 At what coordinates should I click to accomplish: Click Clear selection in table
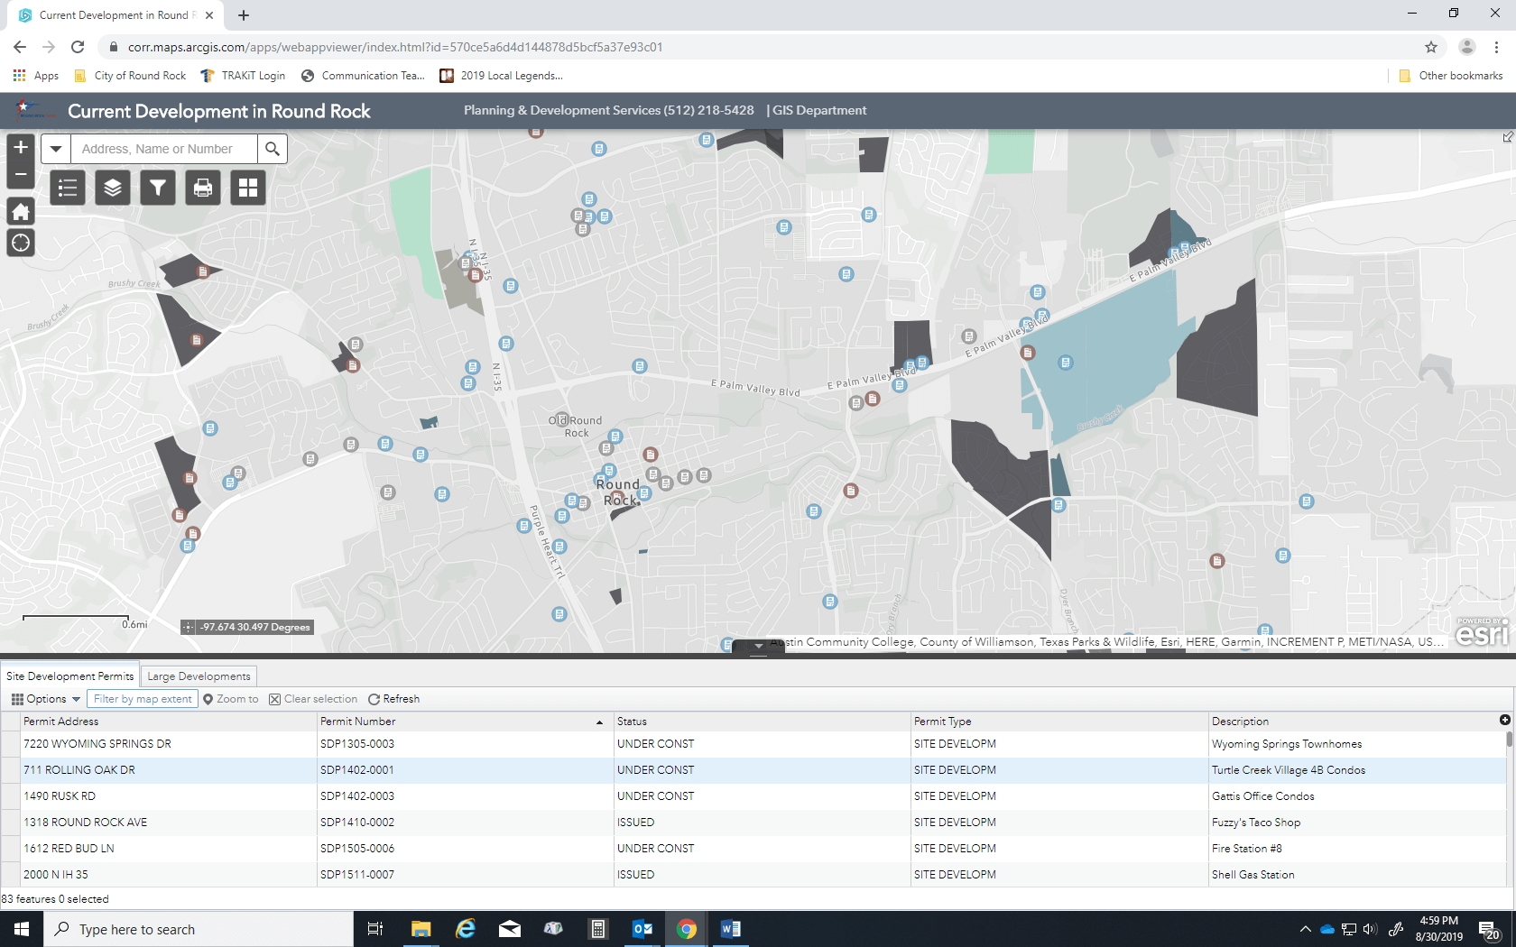click(x=313, y=699)
